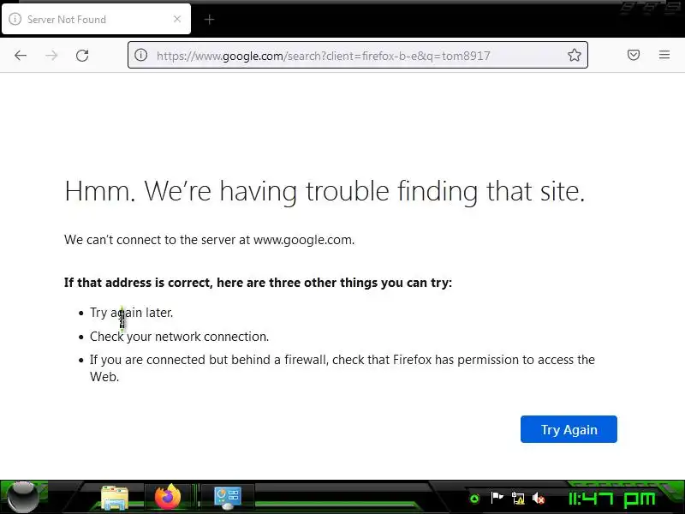Switch to Firefox in the taskbar
685x514 pixels.
click(x=168, y=497)
